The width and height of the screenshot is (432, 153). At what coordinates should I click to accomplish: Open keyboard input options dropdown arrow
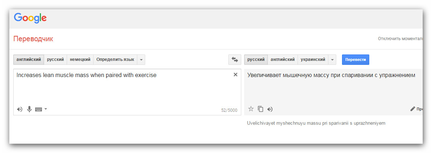click(46, 109)
